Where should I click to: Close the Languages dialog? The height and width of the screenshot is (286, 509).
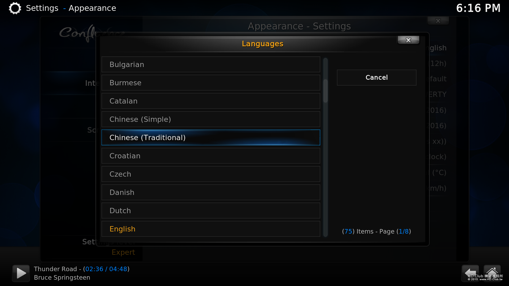[x=408, y=40]
